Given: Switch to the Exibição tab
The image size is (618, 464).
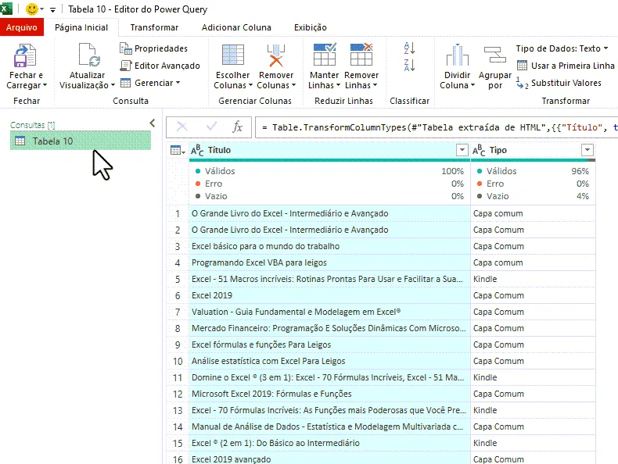Looking at the screenshot, I should point(311,27).
